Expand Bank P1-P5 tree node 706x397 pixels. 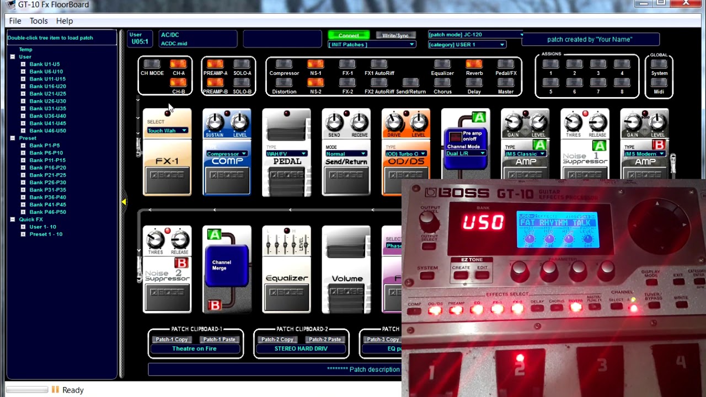[23, 146]
